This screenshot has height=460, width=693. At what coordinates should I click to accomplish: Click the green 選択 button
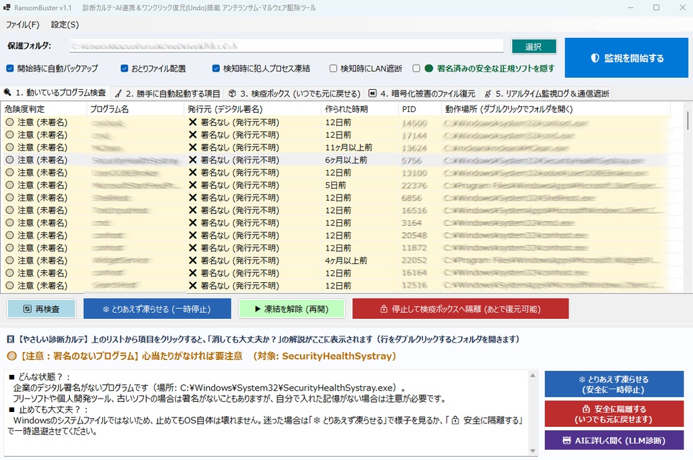[534, 47]
